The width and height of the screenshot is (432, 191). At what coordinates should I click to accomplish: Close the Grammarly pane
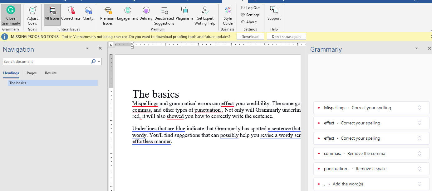click(x=430, y=49)
